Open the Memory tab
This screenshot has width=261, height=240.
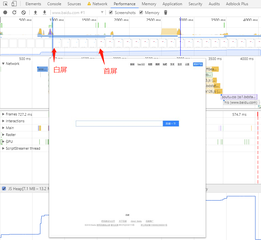coord(149,4)
